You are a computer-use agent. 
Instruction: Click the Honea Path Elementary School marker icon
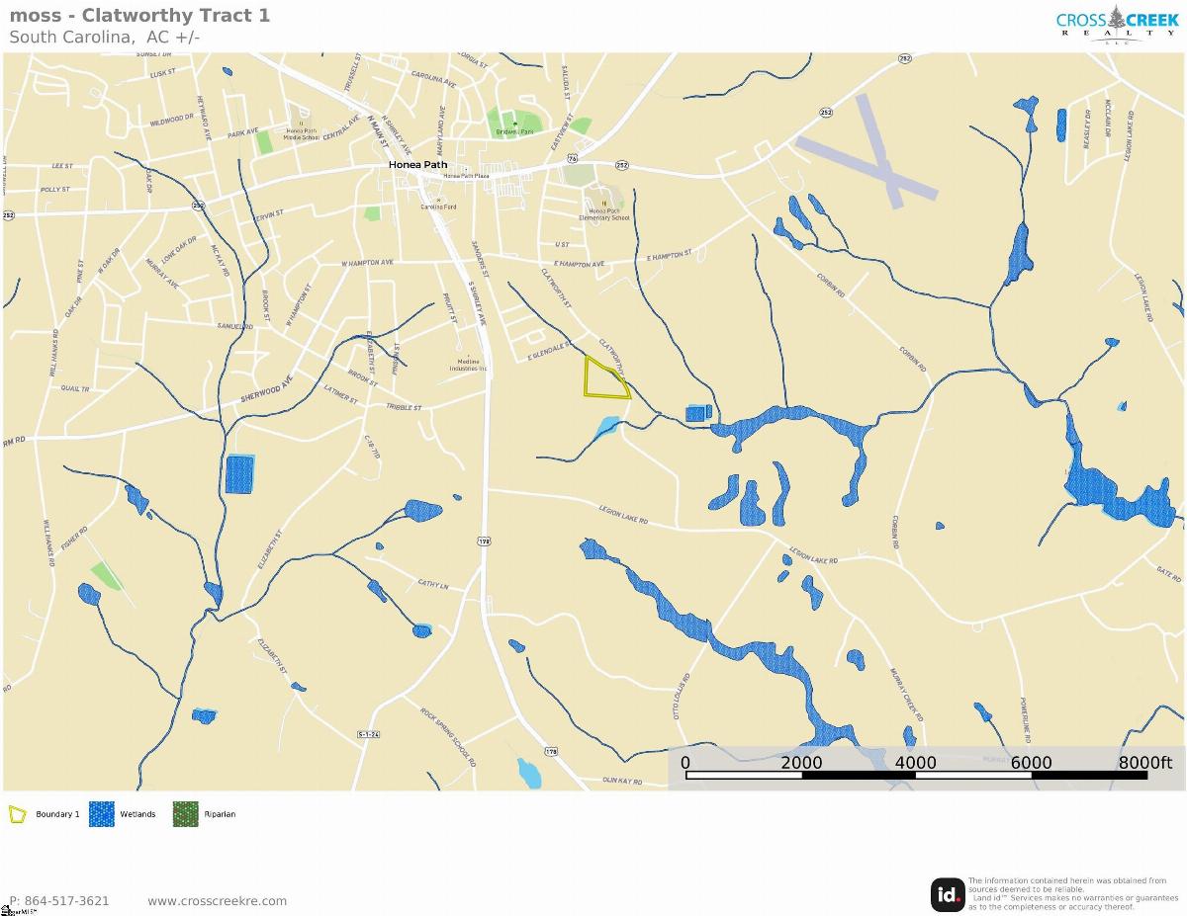click(x=602, y=204)
